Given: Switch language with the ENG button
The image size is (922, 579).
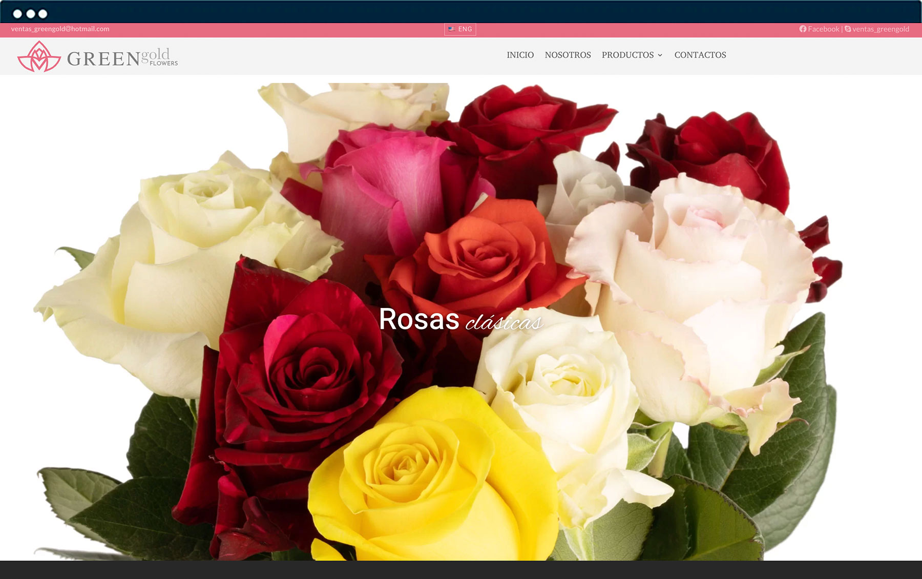Looking at the screenshot, I should pyautogui.click(x=460, y=29).
